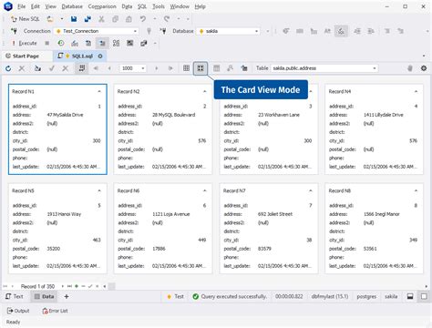Click the Save All icon
Viewport: 432px width, 328px height.
tap(87, 19)
